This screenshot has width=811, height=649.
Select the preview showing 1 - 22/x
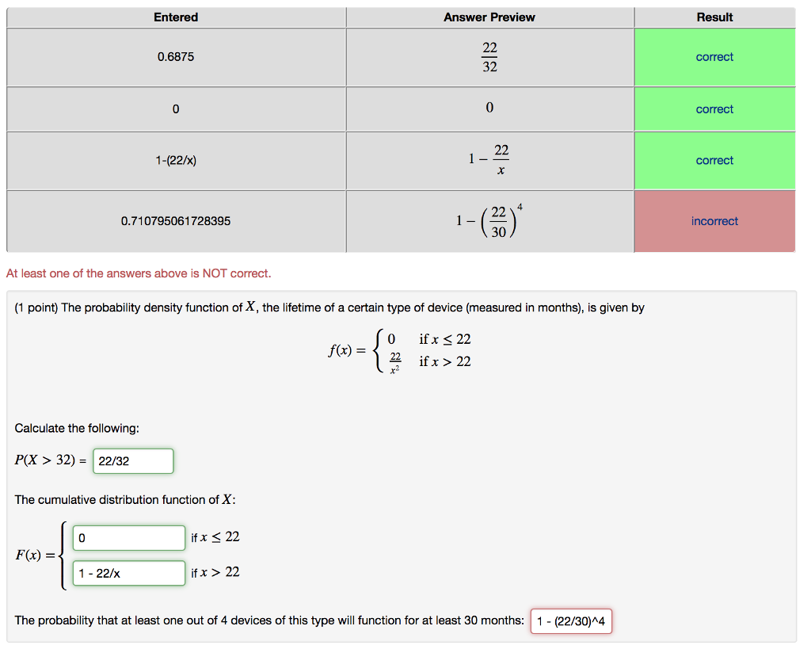click(x=489, y=160)
